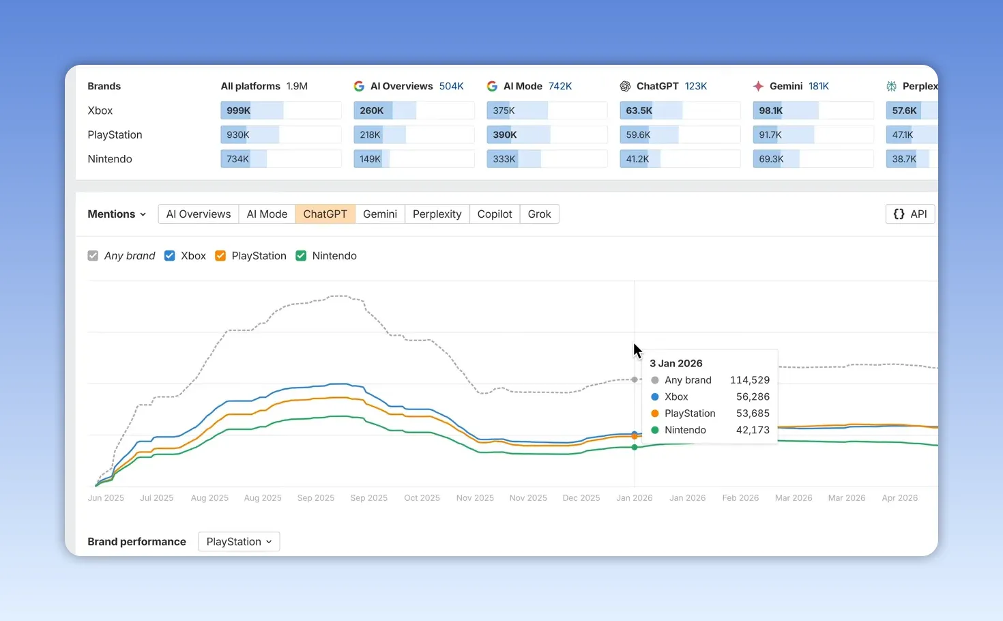
Task: Select the ChatGPT tab
Action: (325, 214)
